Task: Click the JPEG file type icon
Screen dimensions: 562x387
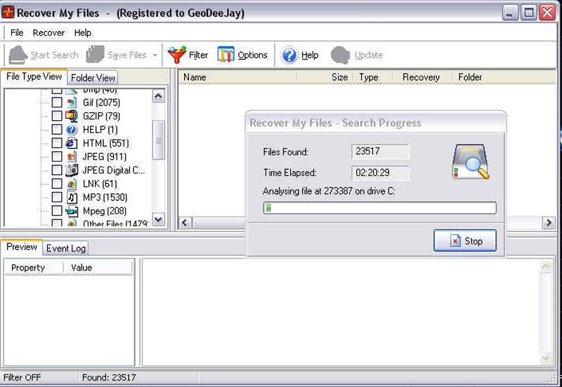Action: (72, 157)
